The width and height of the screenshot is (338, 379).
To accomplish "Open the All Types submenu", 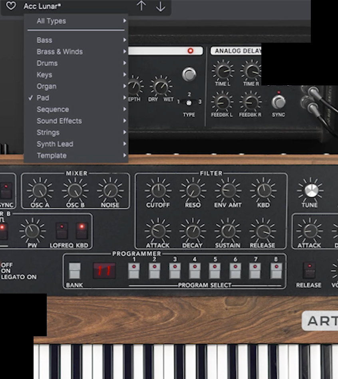I will tap(76, 21).
